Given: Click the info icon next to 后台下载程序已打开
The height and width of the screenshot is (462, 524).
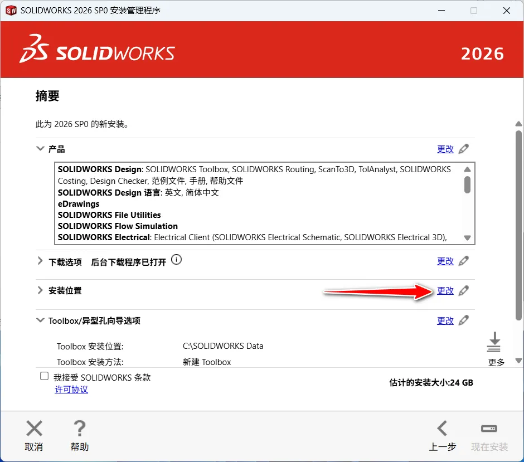Looking at the screenshot, I should [177, 260].
